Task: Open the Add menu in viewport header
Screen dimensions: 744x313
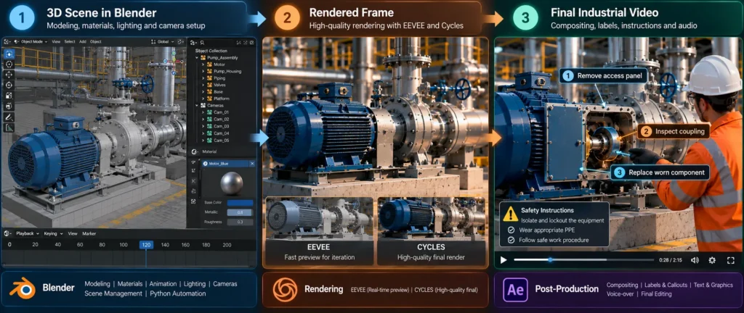Action: point(83,41)
